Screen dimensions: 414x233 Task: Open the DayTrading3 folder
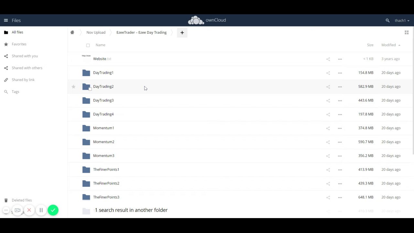coord(103,100)
